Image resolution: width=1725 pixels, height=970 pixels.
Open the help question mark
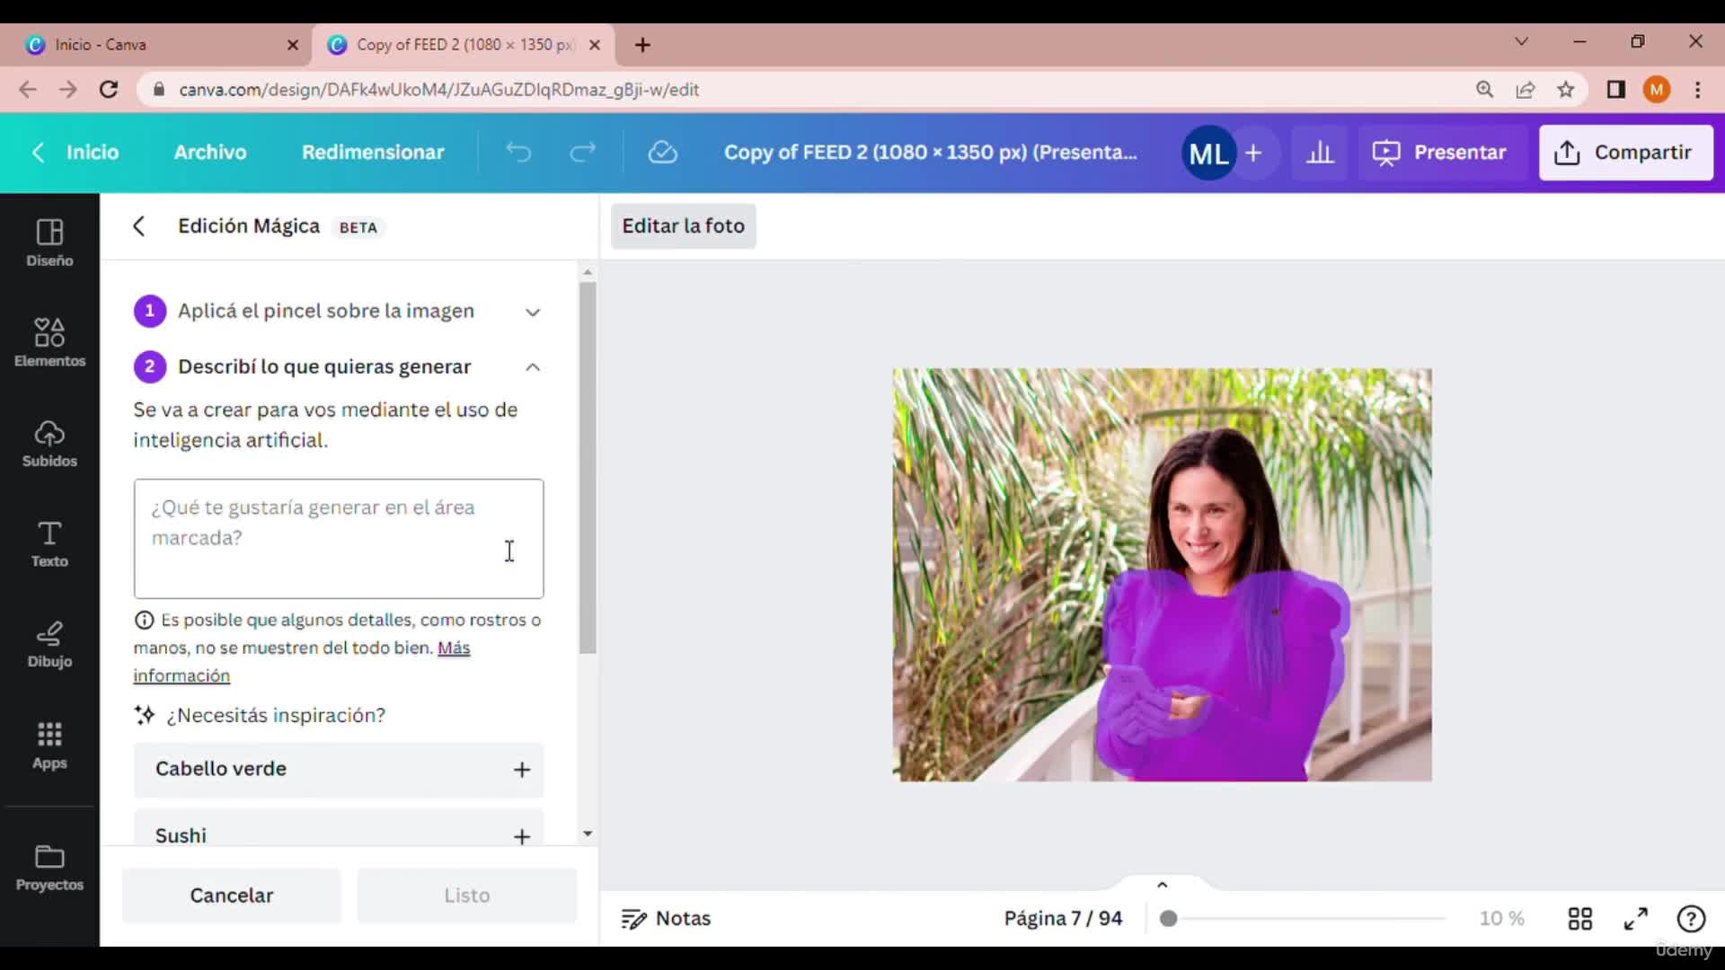(x=1691, y=919)
